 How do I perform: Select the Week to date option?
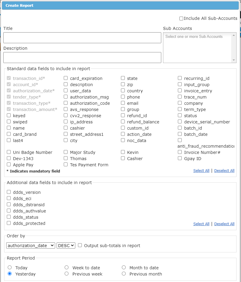(x=66, y=267)
